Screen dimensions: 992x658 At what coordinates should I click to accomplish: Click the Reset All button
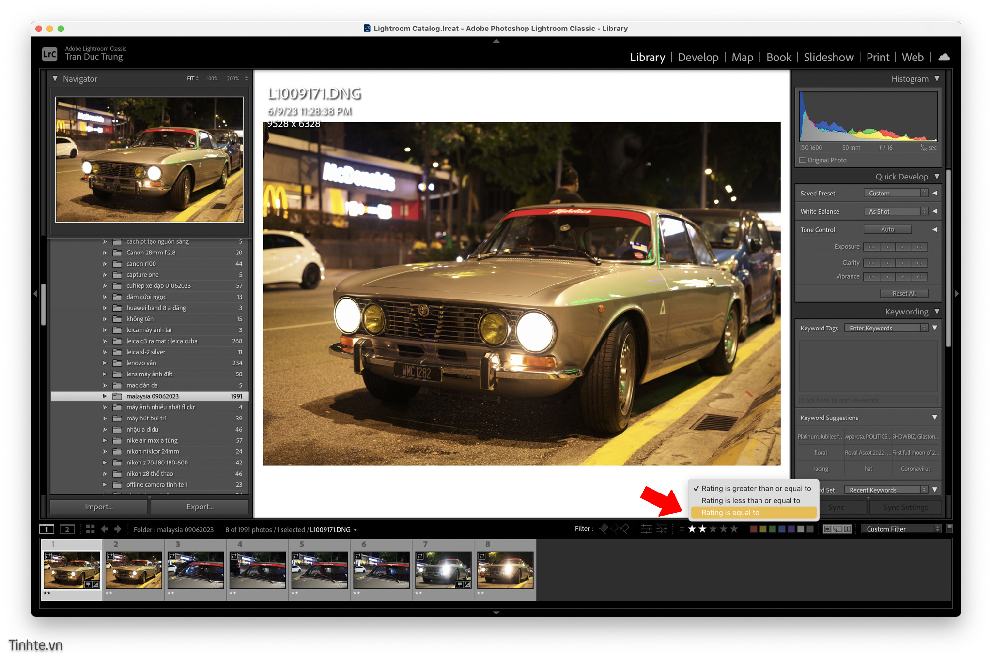tap(904, 293)
